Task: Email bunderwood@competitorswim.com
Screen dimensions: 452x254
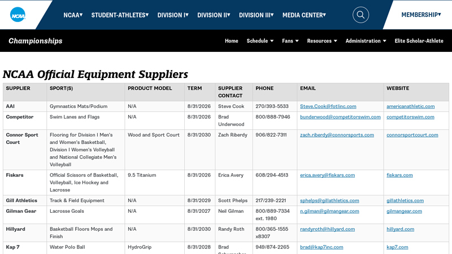Action: point(340,117)
